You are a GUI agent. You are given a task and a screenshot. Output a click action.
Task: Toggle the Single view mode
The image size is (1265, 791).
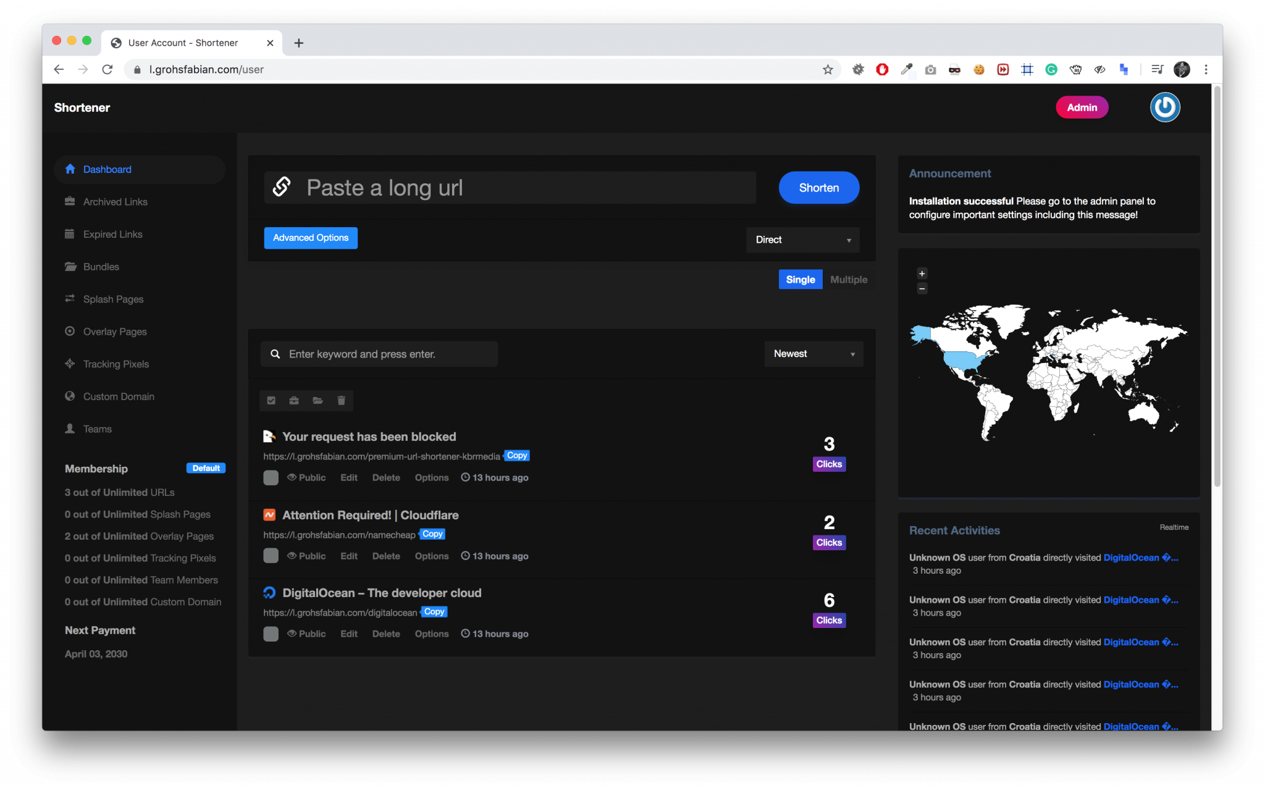tap(800, 279)
